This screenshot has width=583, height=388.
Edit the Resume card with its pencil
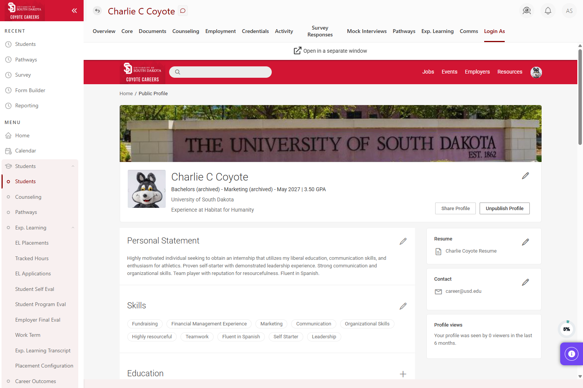(526, 242)
